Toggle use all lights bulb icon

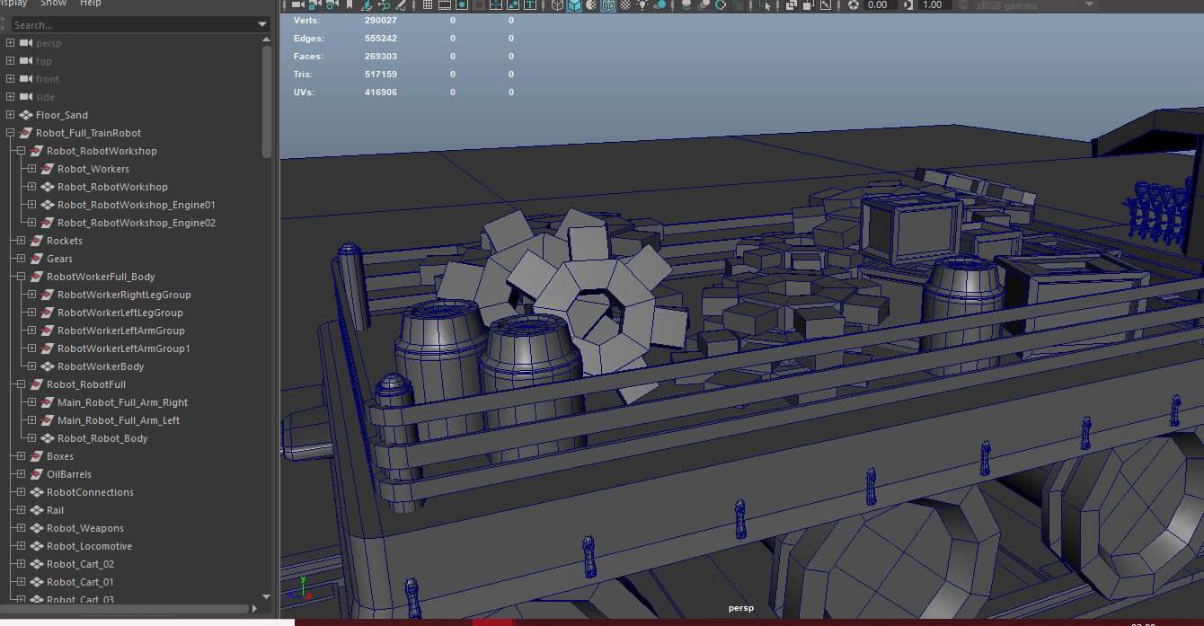click(x=642, y=5)
